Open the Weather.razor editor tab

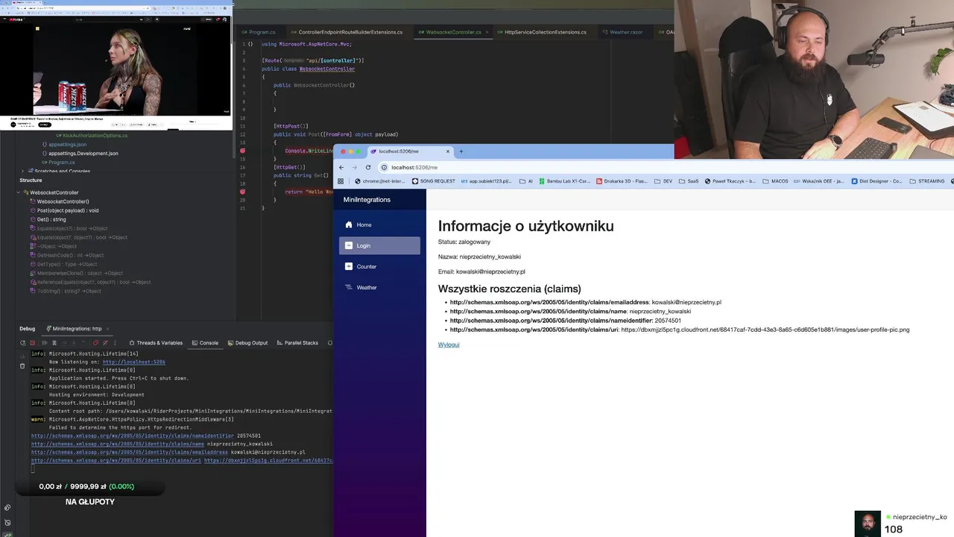coord(622,32)
